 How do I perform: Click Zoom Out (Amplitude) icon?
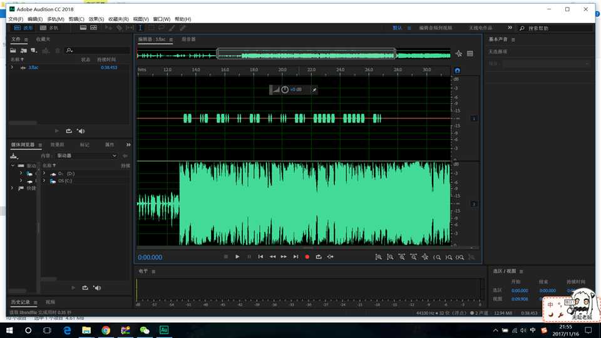point(390,257)
